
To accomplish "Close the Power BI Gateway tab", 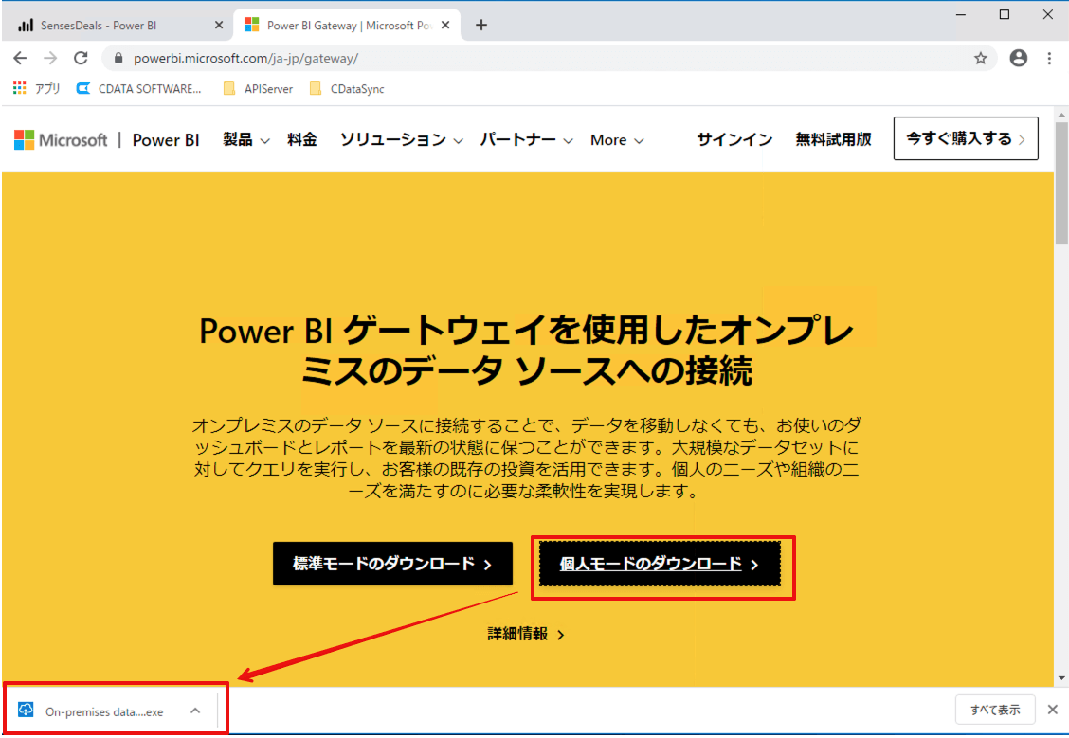I will [x=445, y=26].
